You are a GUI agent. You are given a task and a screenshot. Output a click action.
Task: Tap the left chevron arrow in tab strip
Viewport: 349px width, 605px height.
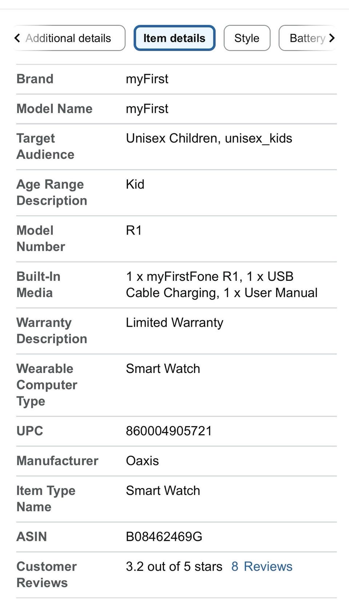(x=17, y=38)
